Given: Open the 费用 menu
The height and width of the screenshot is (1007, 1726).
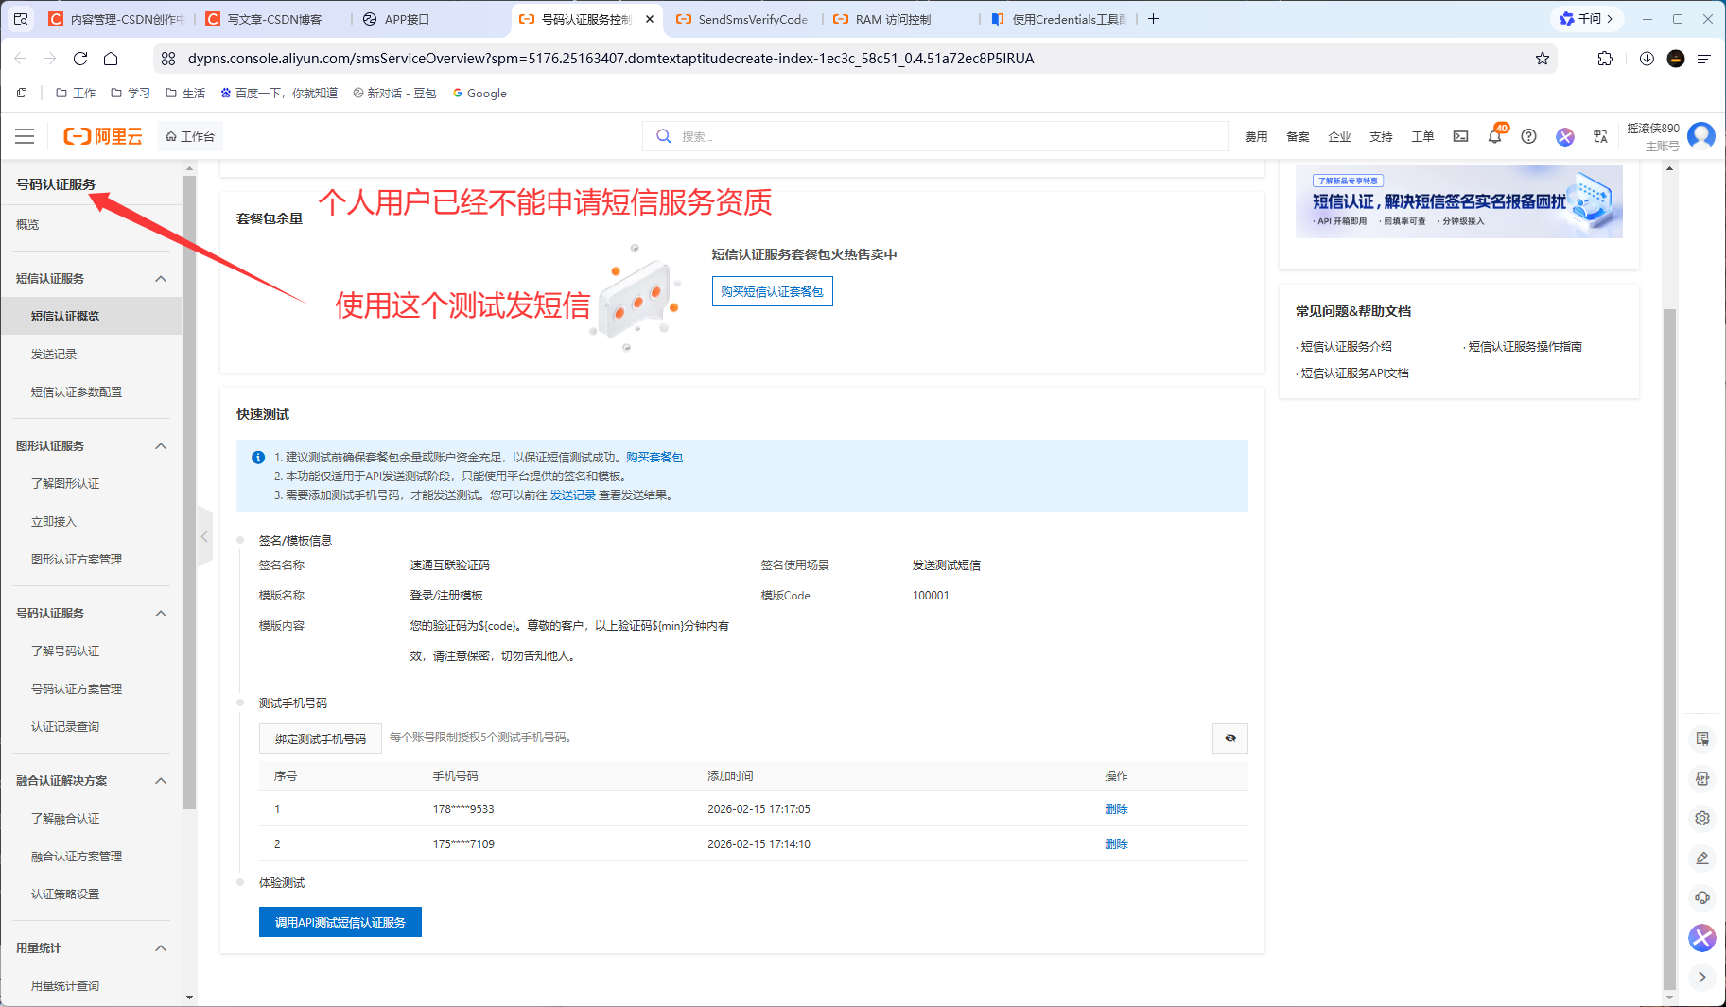Looking at the screenshot, I should click(x=1256, y=137).
